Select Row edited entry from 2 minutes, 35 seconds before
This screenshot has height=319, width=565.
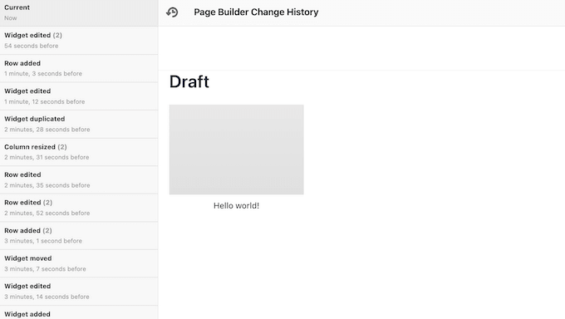(x=79, y=180)
